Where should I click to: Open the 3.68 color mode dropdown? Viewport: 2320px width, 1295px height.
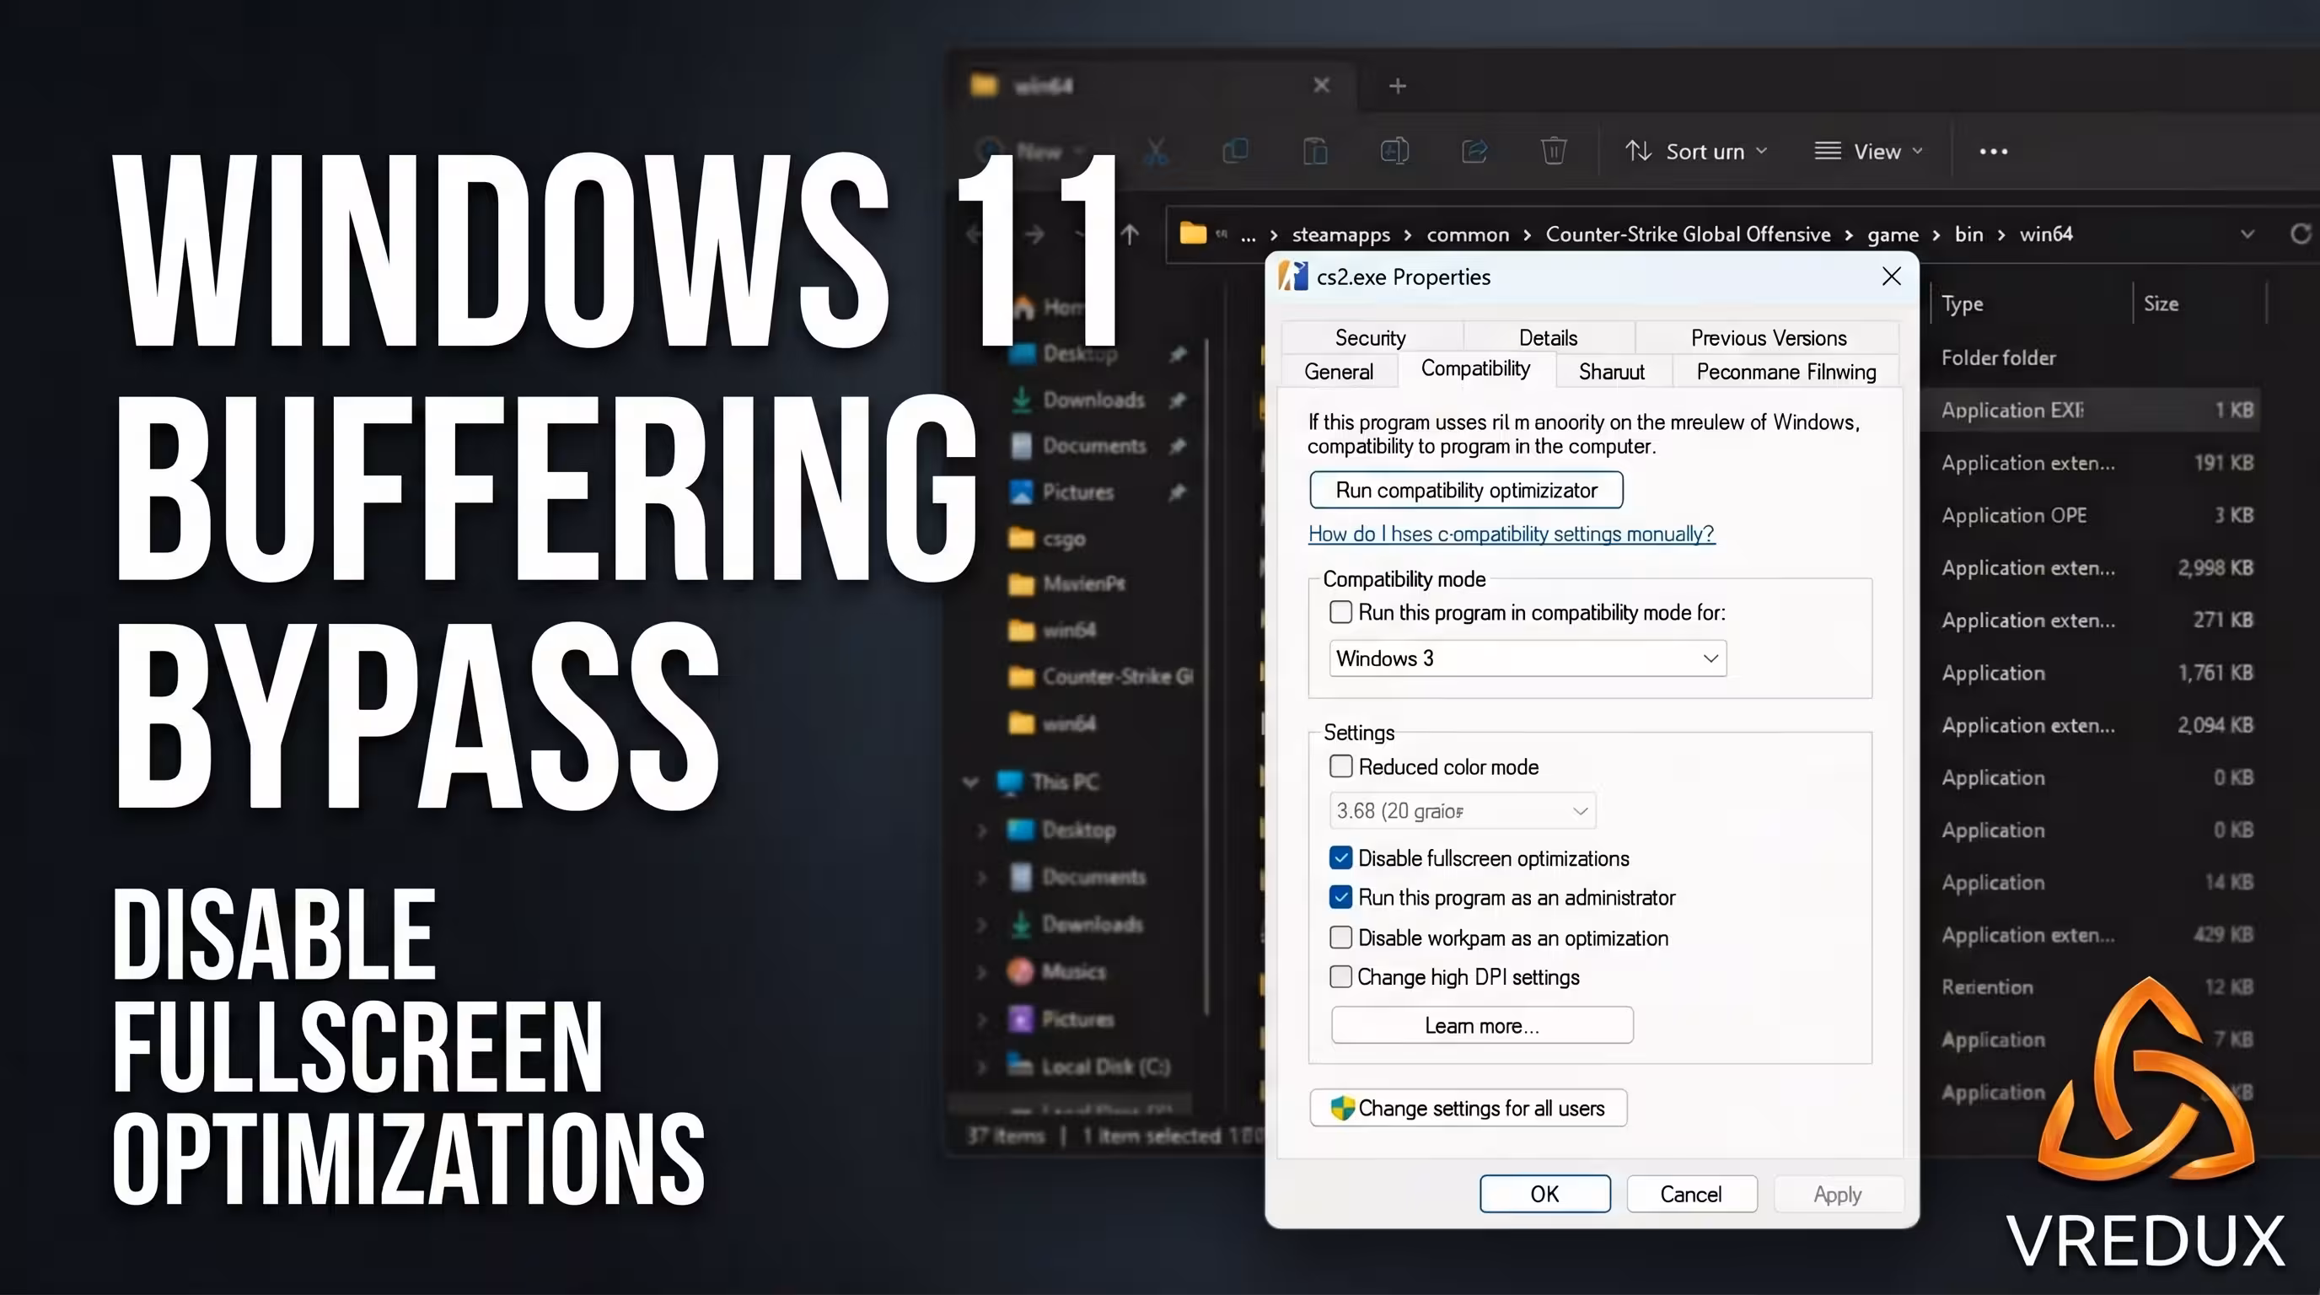coord(1463,810)
